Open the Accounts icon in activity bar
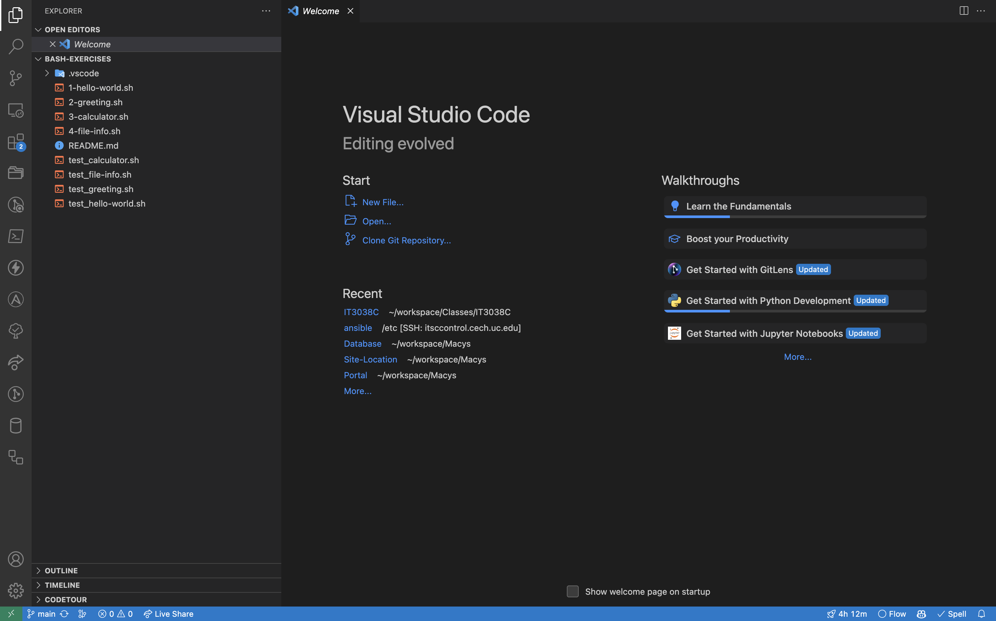The image size is (996, 621). 15,559
